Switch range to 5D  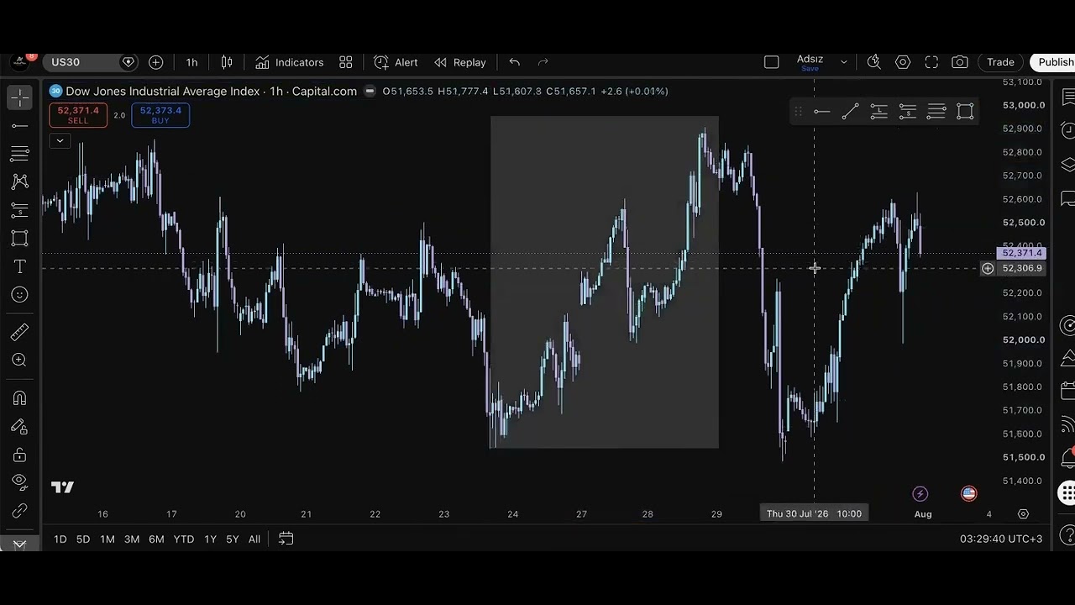pos(83,539)
